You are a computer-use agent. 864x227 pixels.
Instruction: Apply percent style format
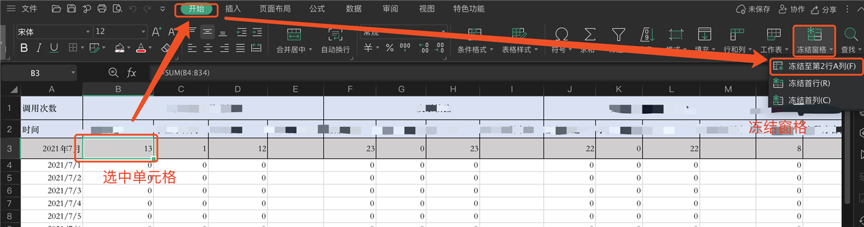tap(390, 48)
